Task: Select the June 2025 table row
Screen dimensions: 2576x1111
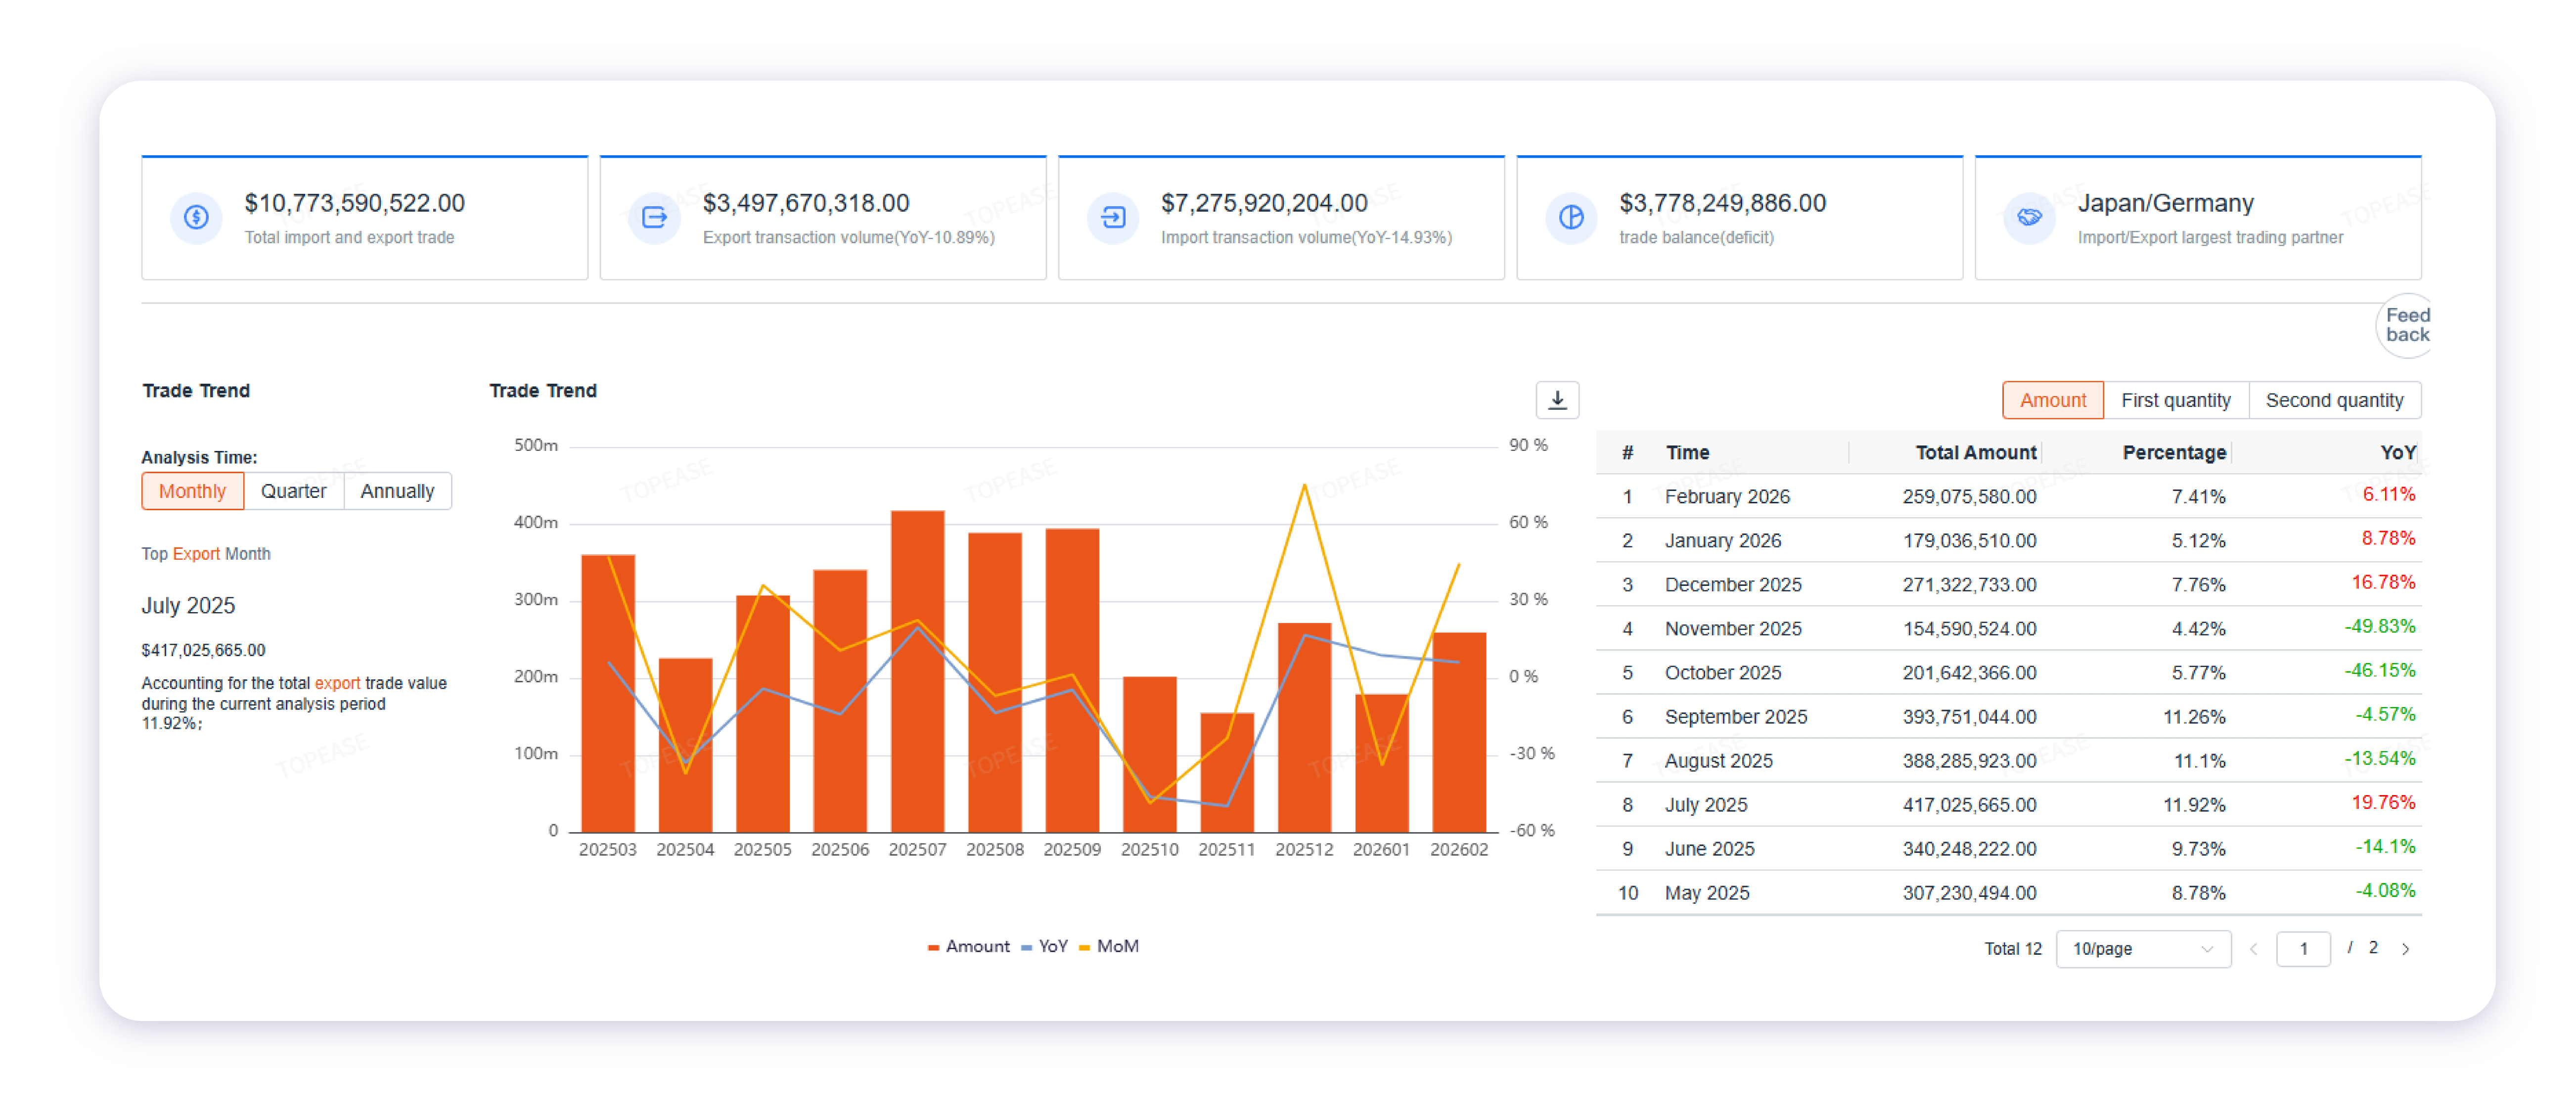Action: pos(2008,848)
